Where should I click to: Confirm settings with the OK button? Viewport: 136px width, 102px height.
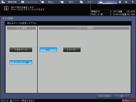click(x=122, y=96)
